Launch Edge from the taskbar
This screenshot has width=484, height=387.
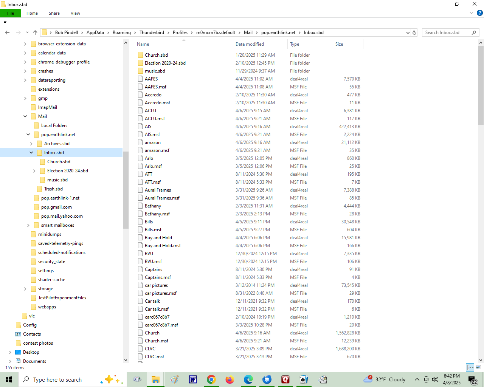pyautogui.click(x=248, y=379)
